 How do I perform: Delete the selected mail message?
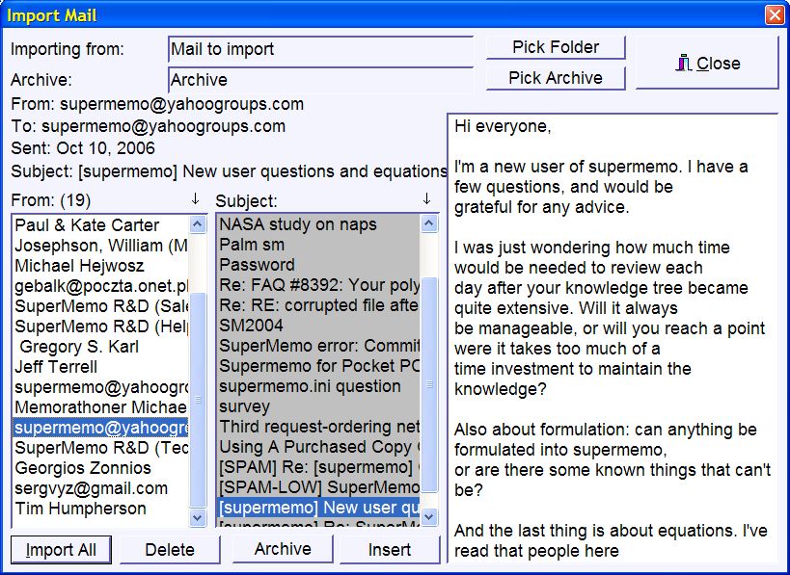pos(170,550)
